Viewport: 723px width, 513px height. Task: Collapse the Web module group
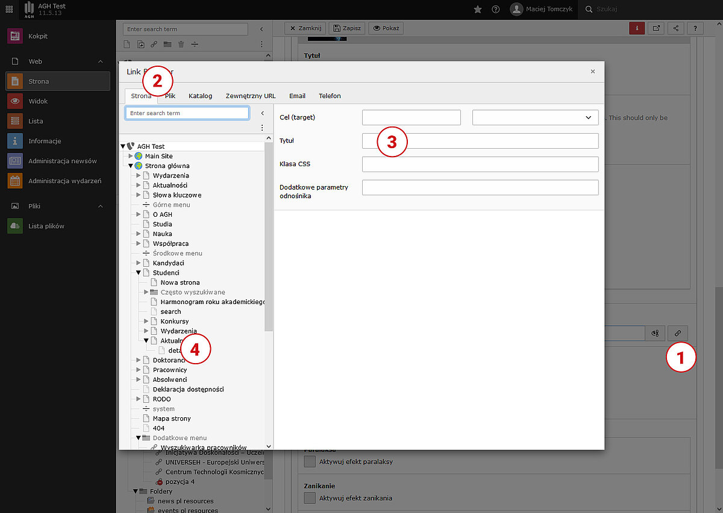click(101, 61)
